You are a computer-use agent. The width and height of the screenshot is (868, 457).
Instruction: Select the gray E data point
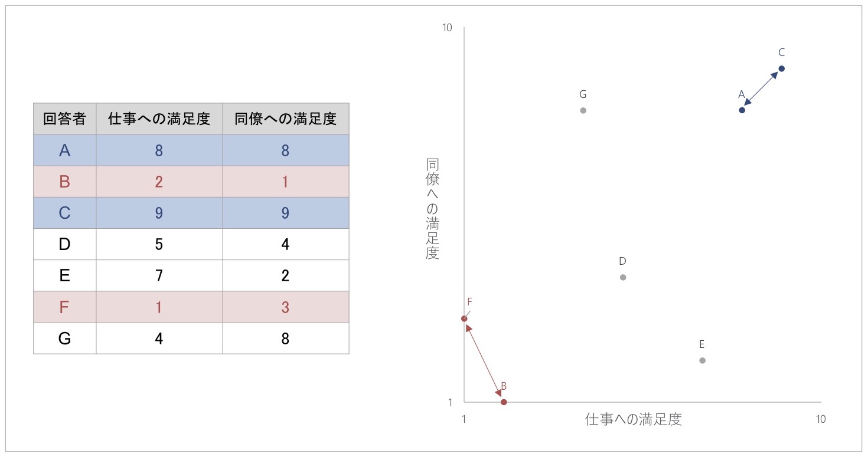(702, 360)
